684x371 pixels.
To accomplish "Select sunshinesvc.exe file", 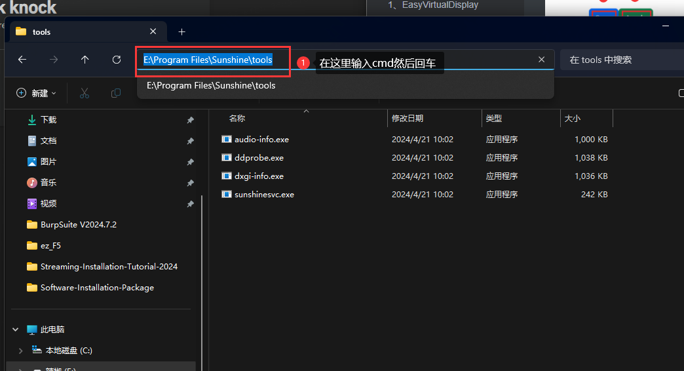I will tap(264, 194).
